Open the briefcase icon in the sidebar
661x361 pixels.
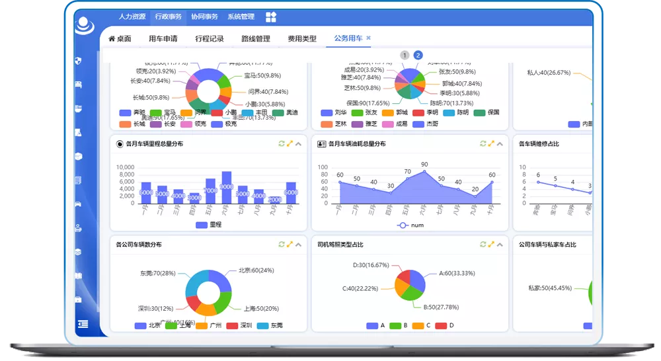(78, 300)
